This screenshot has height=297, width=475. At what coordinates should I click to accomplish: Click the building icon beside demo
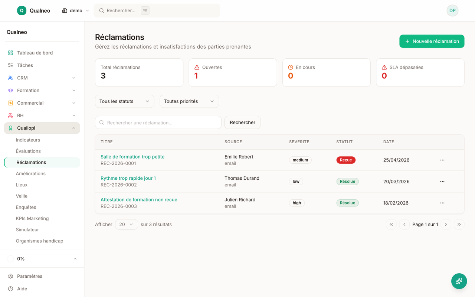65,10
